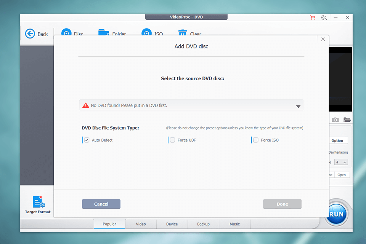Switch to the Backup tab
The height and width of the screenshot is (244, 366).
[203, 224]
